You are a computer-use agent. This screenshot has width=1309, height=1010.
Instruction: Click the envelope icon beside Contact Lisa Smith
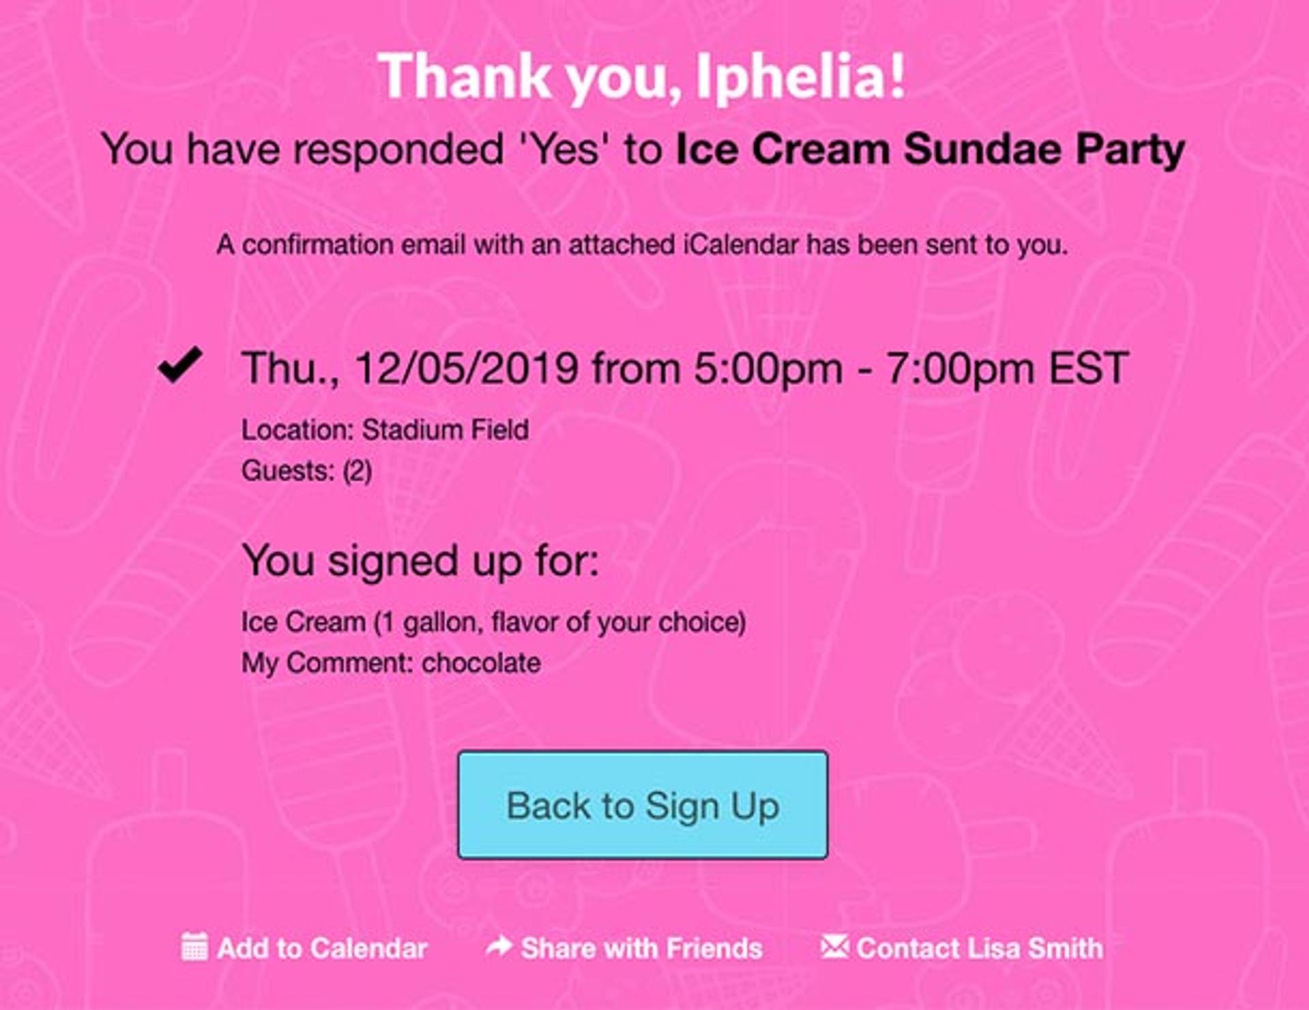pos(835,947)
